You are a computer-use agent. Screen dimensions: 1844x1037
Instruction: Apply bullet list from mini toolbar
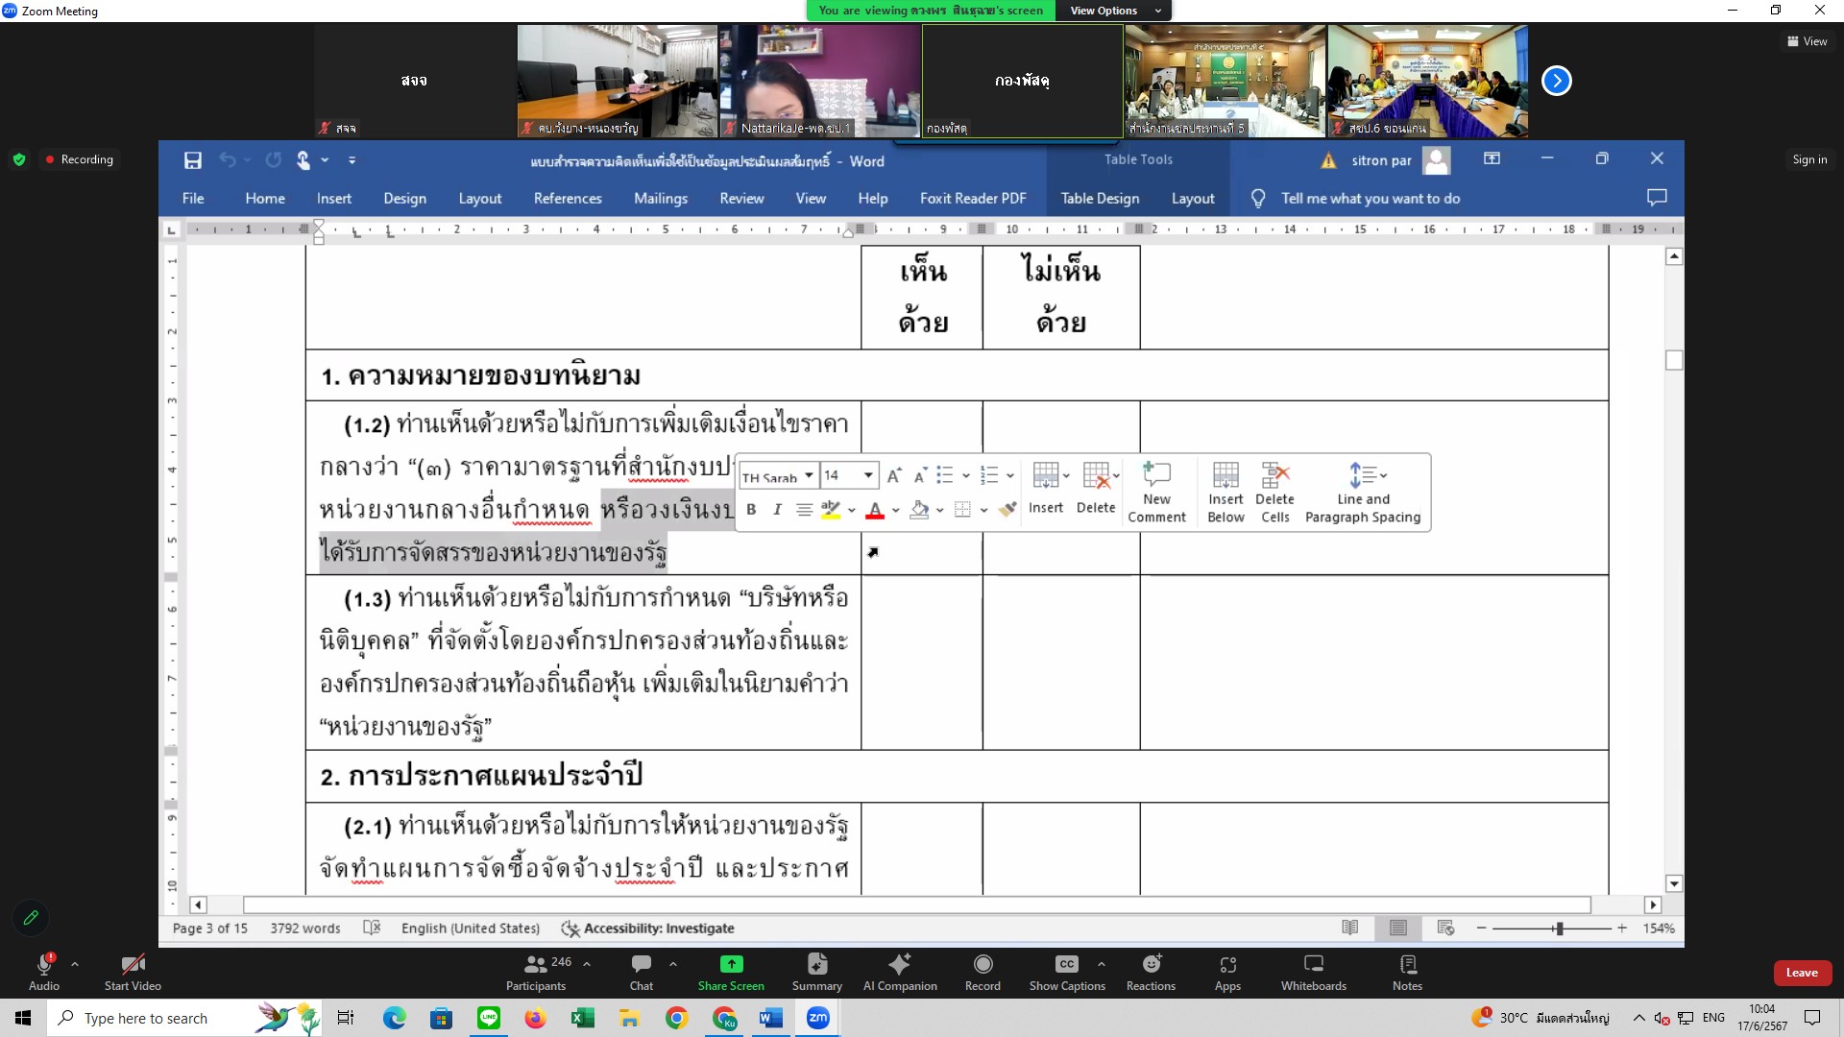tap(945, 475)
